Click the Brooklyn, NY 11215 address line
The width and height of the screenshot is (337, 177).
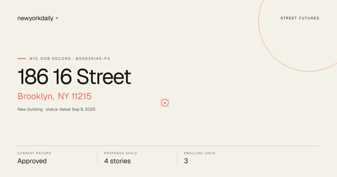pos(54,96)
